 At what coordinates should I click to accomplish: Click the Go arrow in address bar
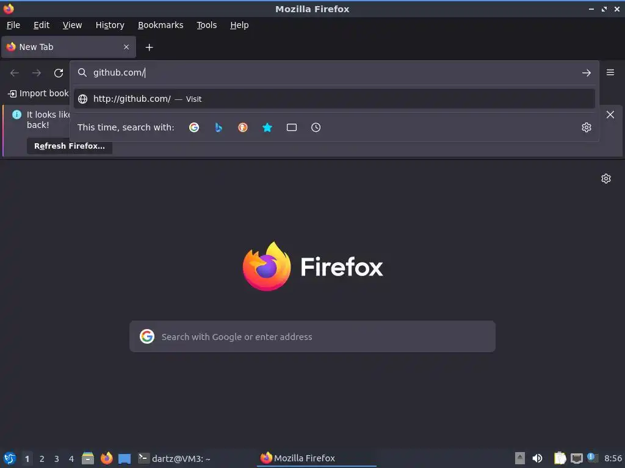587,73
